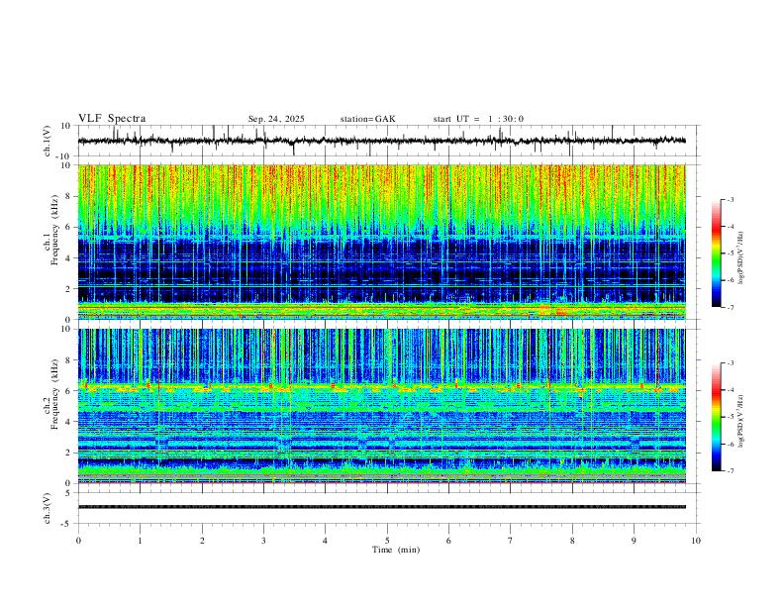Click the "8" tick on the ch.1 frequency axis
The height and width of the screenshot is (606, 784).
pos(69,196)
